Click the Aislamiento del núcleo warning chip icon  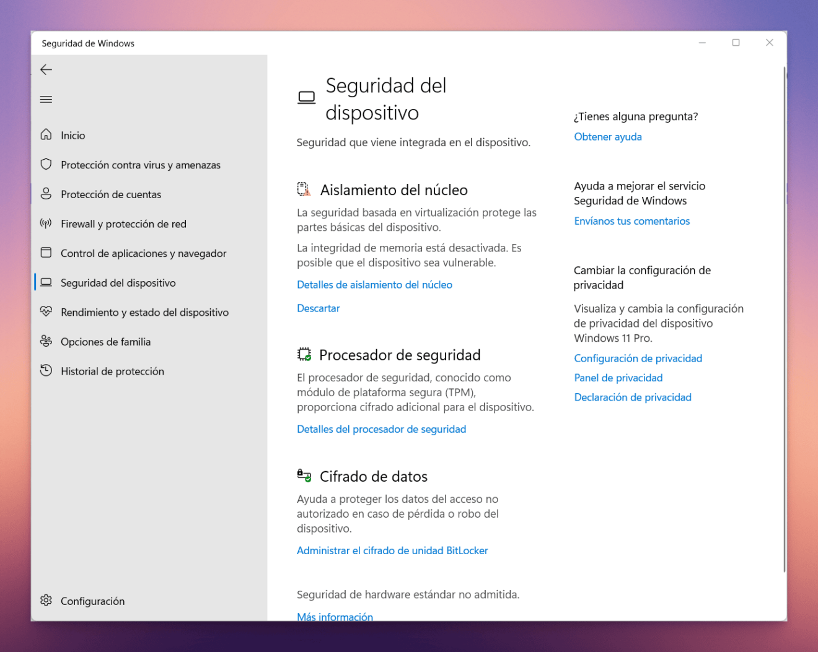click(x=304, y=189)
